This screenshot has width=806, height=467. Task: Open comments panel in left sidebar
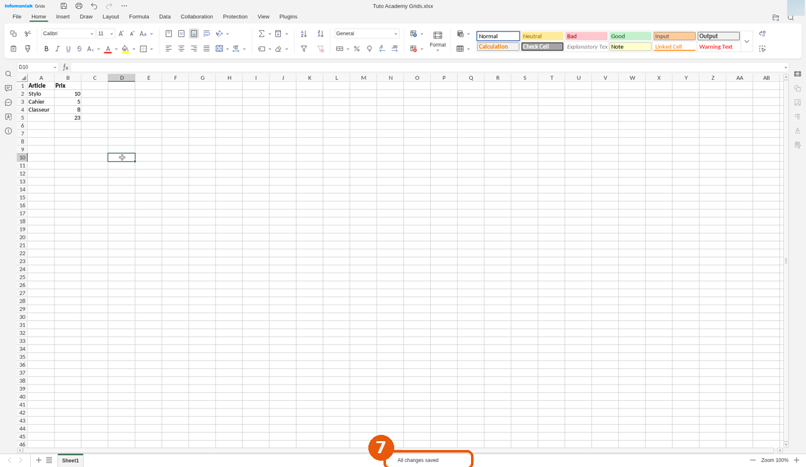click(x=8, y=88)
